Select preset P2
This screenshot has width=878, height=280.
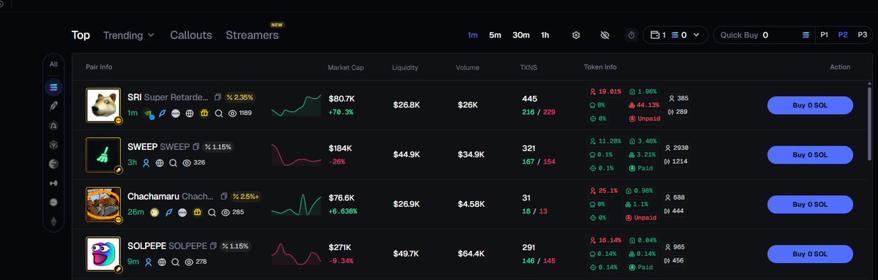point(843,34)
